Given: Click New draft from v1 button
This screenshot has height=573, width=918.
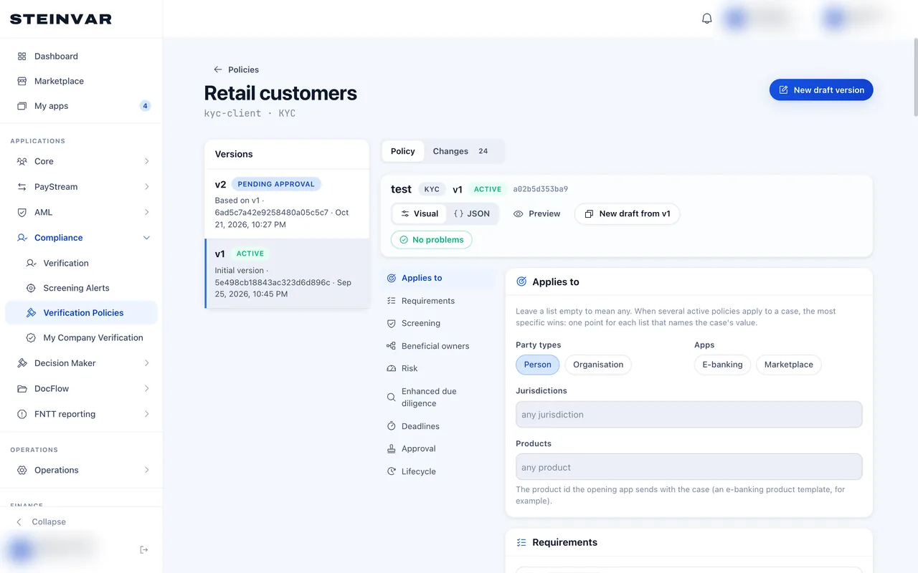Looking at the screenshot, I should [x=628, y=213].
